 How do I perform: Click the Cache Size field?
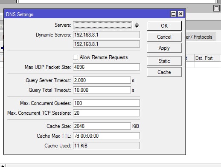pyautogui.click(x=102, y=126)
